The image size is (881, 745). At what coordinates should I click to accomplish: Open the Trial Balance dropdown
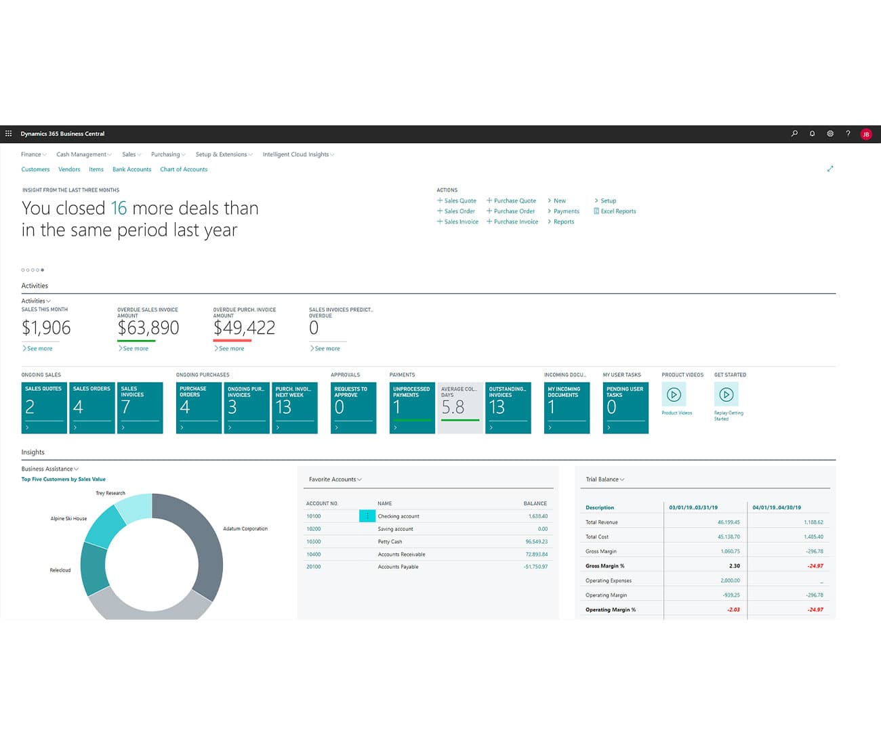coord(605,480)
